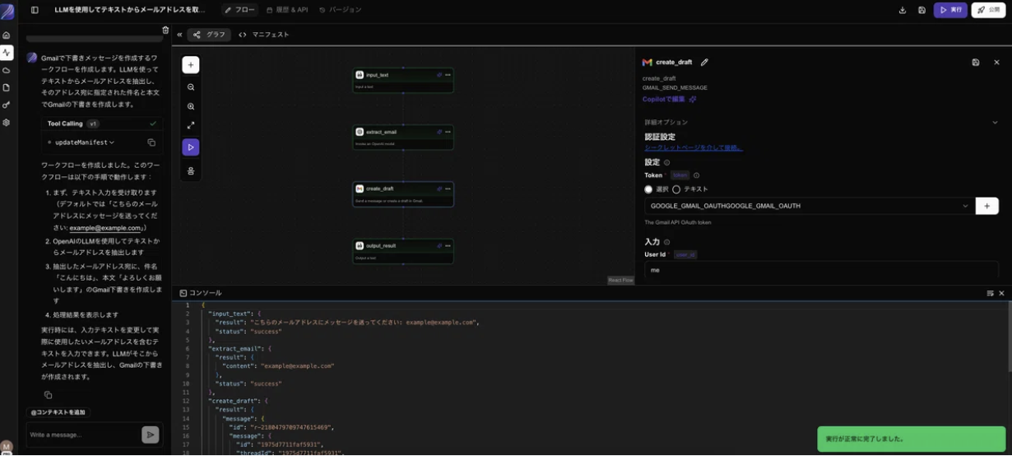Click Copilotで編集 link
This screenshot has width=1012, height=456.
pos(669,100)
